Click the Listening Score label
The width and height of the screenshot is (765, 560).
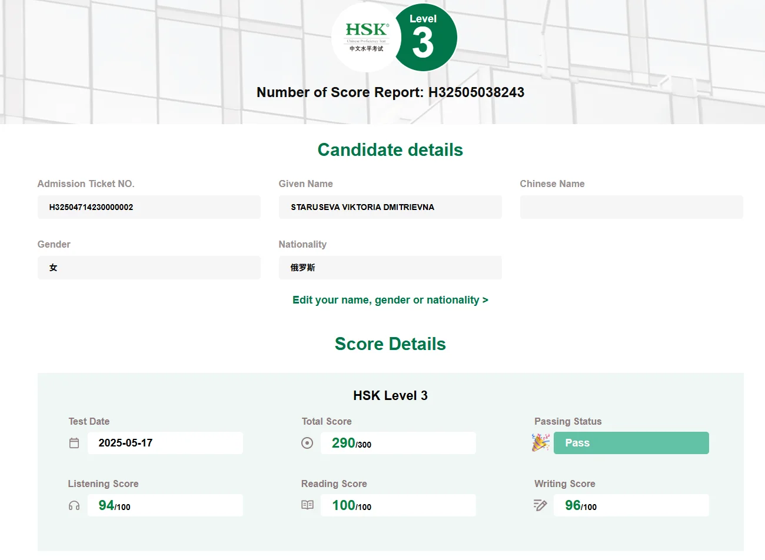pyautogui.click(x=104, y=484)
